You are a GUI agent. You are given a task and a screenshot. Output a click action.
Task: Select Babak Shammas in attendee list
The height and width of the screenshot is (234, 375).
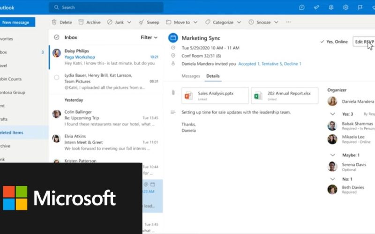(351, 126)
